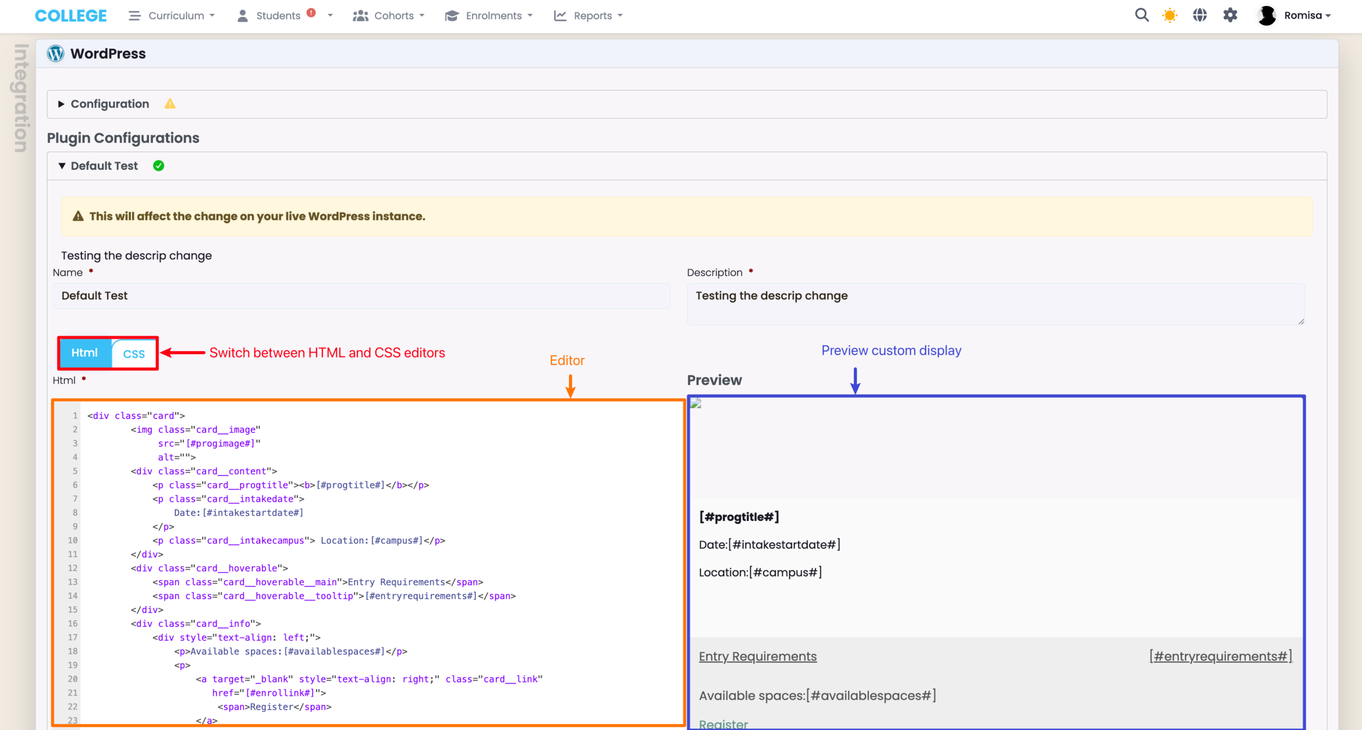
Task: Click the COLLEGE logo link
Action: click(x=71, y=15)
